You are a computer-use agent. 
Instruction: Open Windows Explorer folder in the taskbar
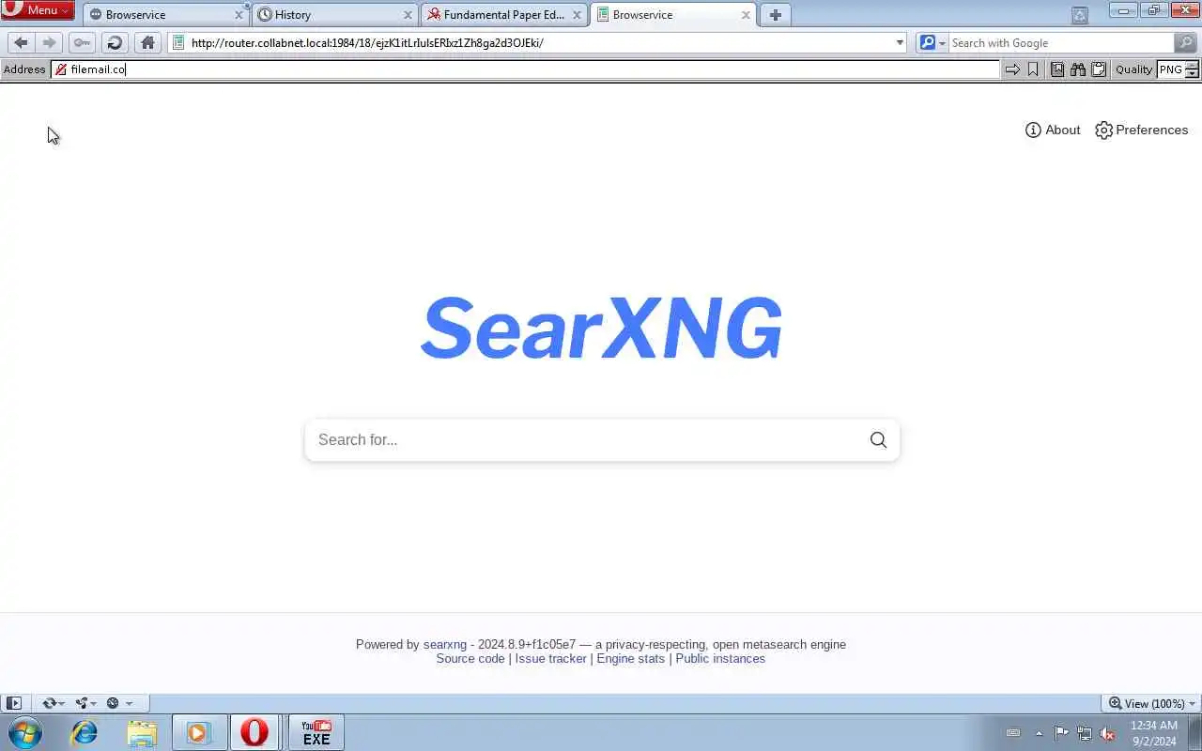(x=142, y=732)
